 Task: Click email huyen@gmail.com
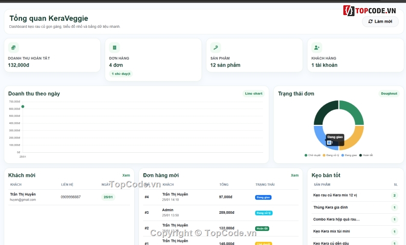[x=23, y=200]
